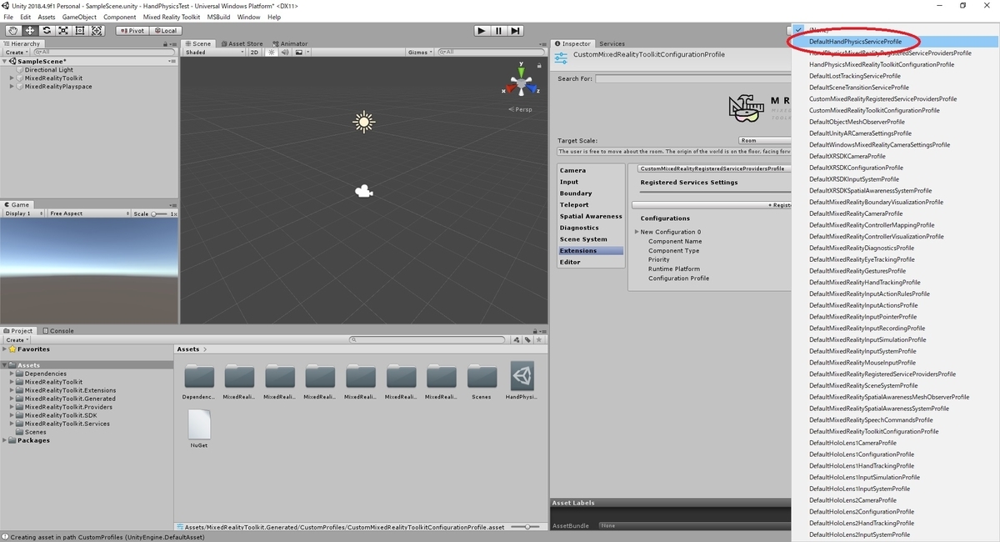Select the Spatial Awareness section
This screenshot has height=542, width=1000.
click(591, 216)
